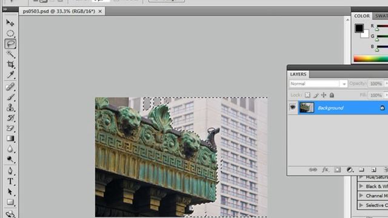Close the ps0503.psd document tab
The image size is (388, 218).
[x=100, y=11]
